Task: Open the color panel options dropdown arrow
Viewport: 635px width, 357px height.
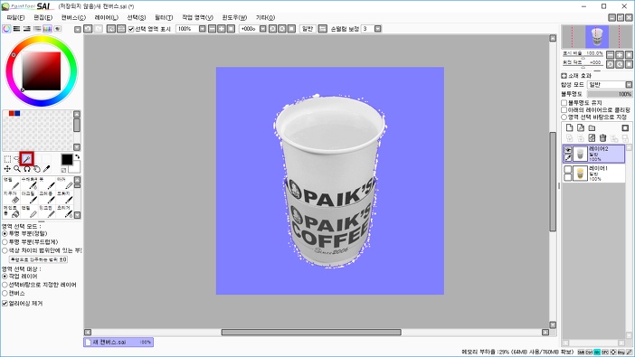Action: point(78,29)
